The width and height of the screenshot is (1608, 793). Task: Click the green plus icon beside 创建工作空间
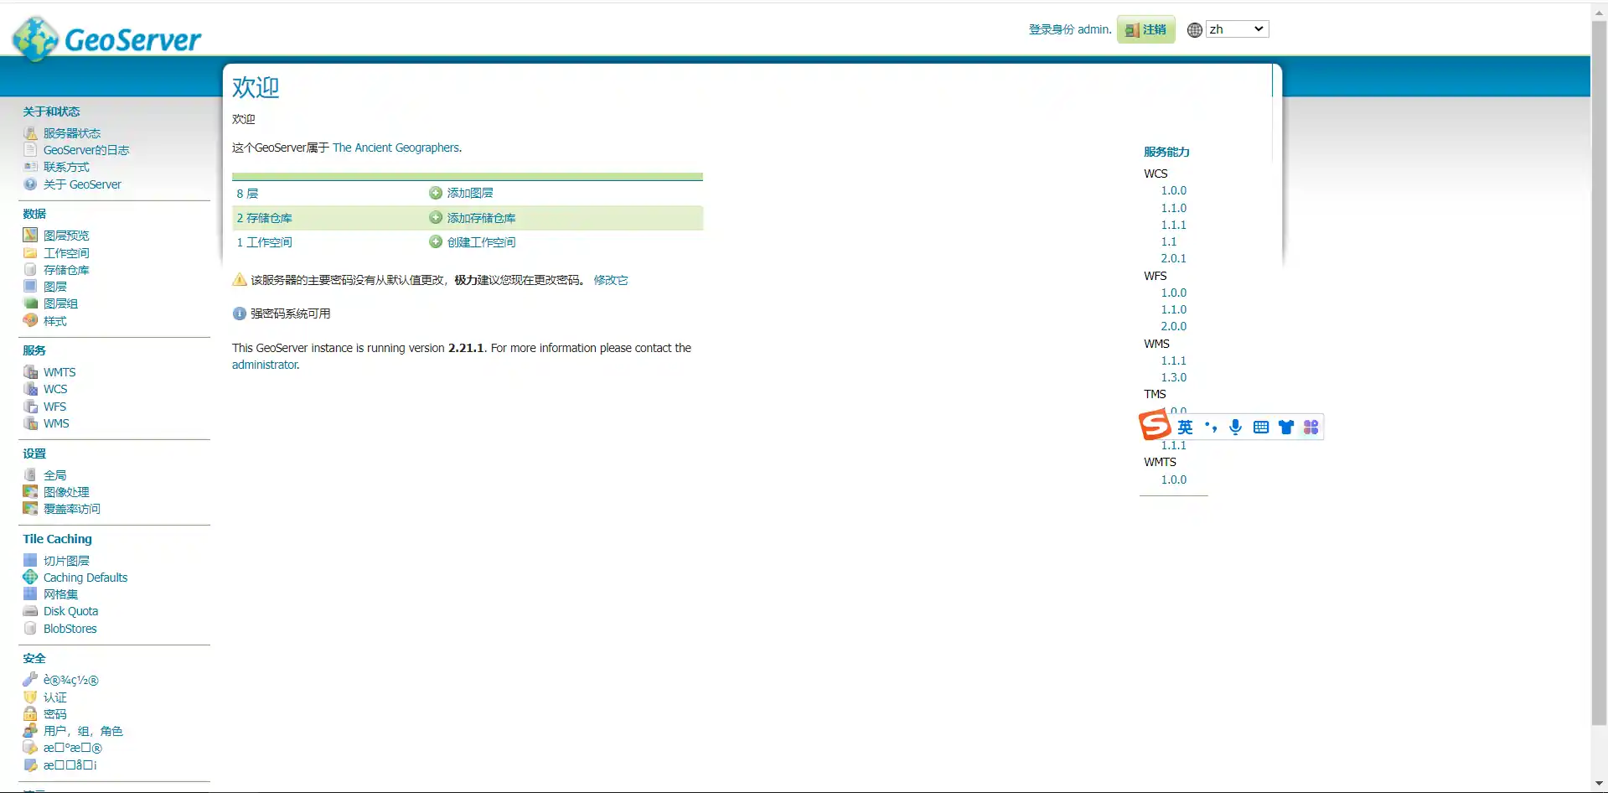436,242
